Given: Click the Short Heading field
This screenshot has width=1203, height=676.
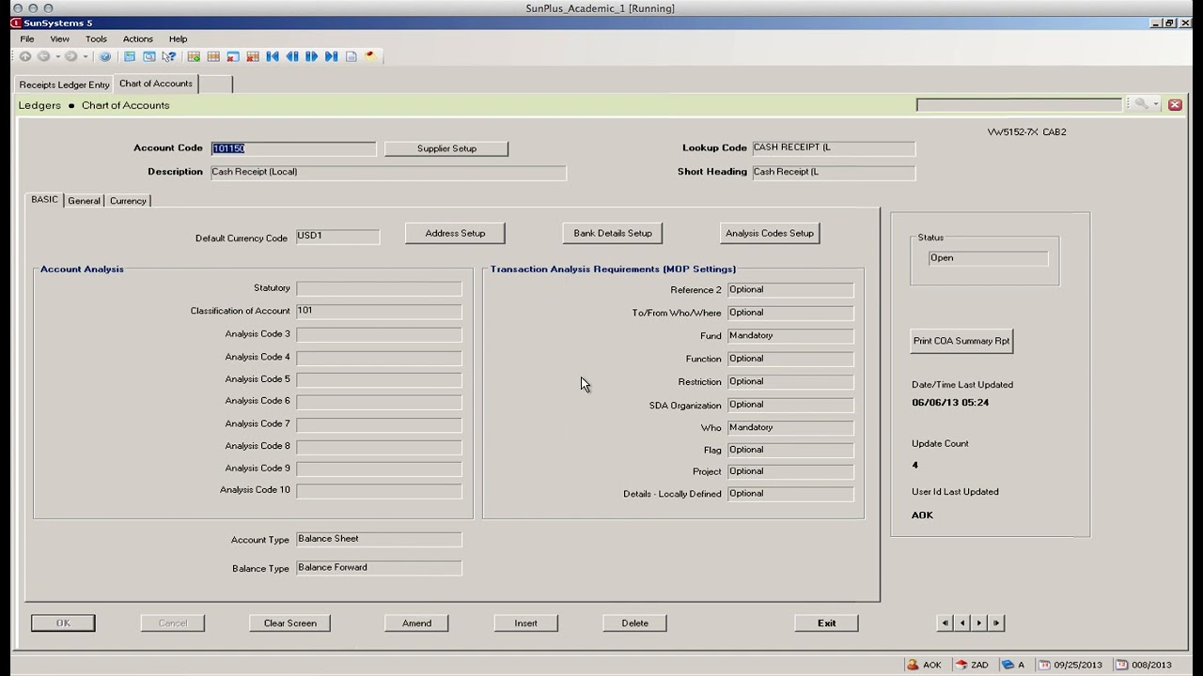Looking at the screenshot, I should click(x=834, y=172).
